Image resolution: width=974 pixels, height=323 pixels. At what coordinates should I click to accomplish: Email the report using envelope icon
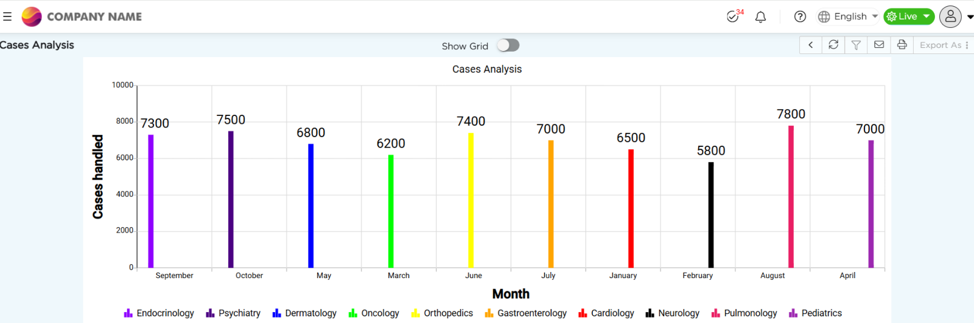tap(879, 45)
